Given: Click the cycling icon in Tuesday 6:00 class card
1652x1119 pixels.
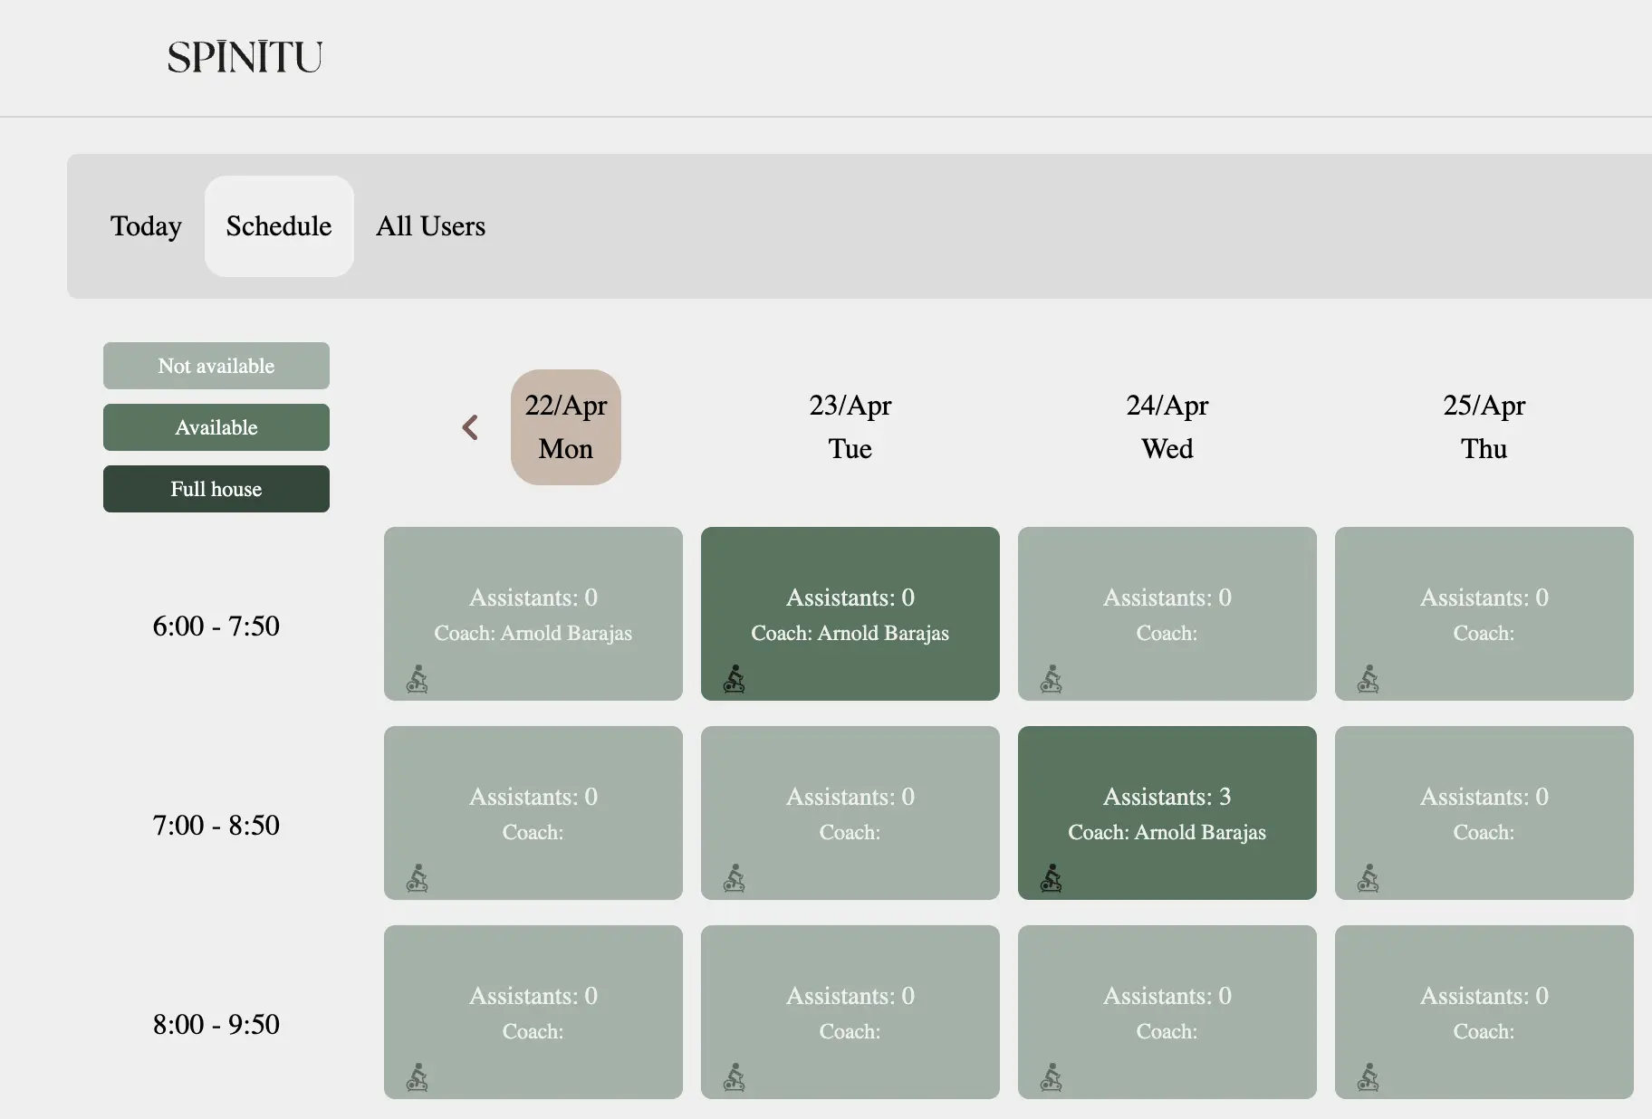Looking at the screenshot, I should [x=735, y=679].
